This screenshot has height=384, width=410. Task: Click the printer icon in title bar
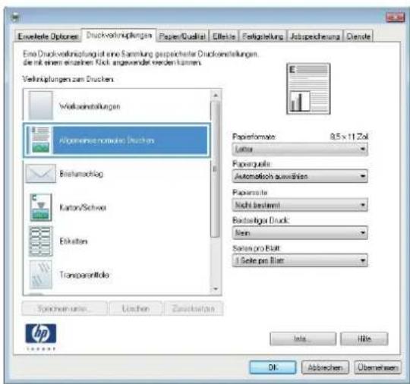coord(16,17)
